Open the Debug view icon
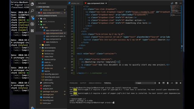This screenshot has width=194, height=109. (x=32, y=24)
